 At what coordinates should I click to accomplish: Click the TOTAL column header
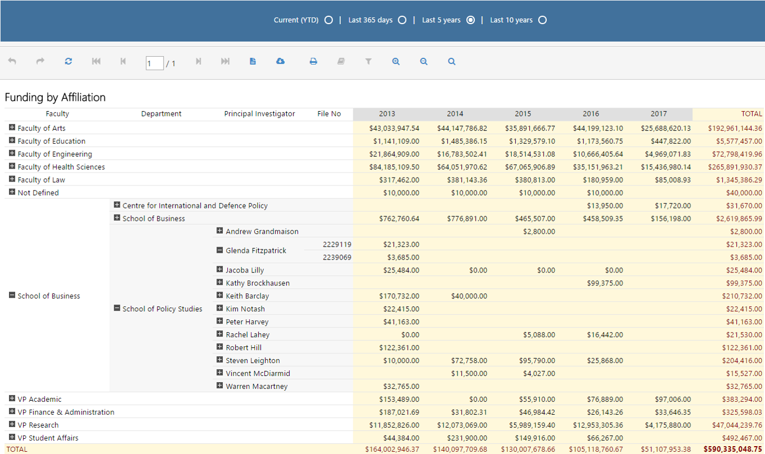point(751,114)
